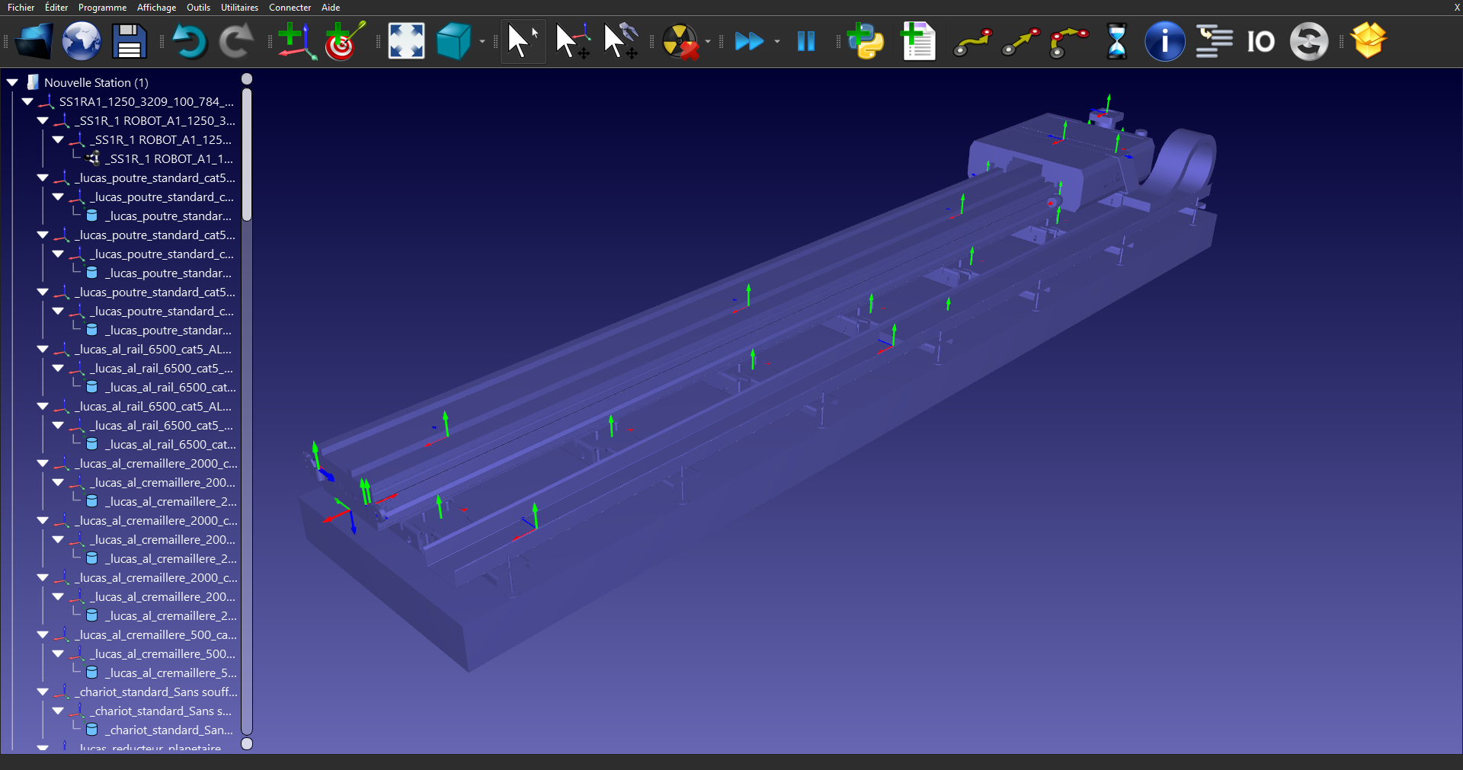Open the Utilitaires menu
The width and height of the screenshot is (1463, 770).
point(239,8)
